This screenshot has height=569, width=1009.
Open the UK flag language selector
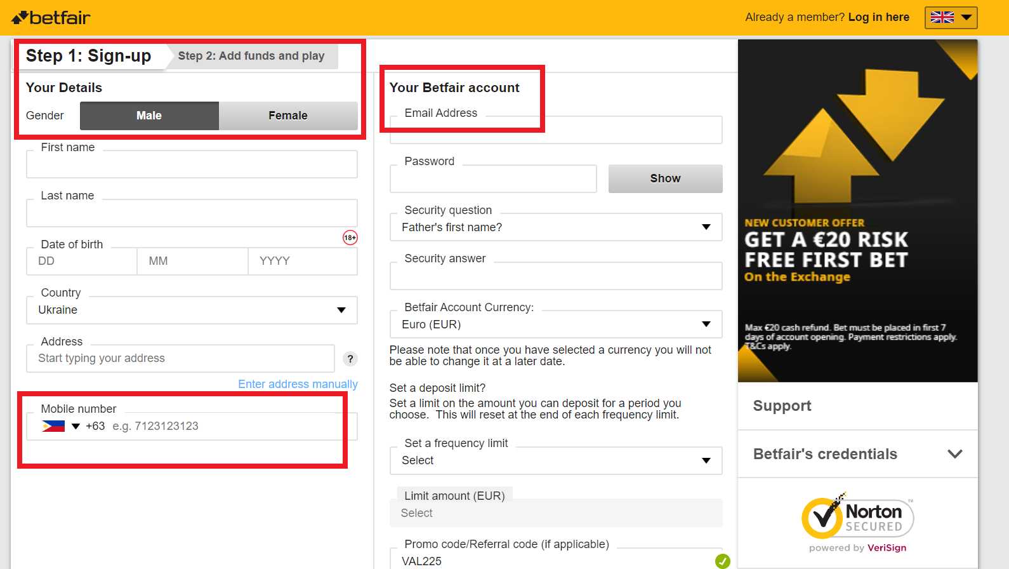pos(951,18)
